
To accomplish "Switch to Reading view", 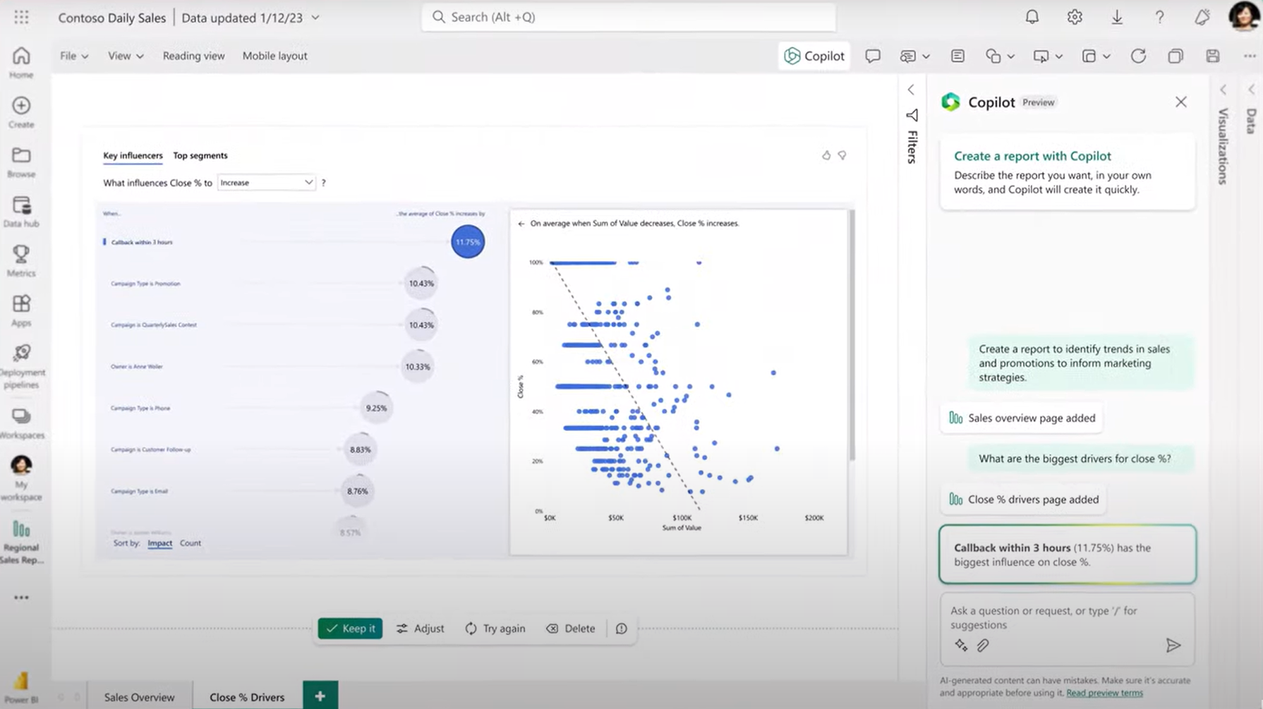I will tap(193, 56).
